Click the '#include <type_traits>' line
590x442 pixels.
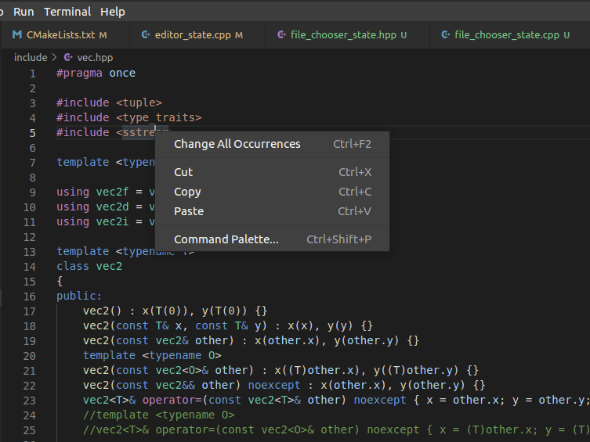[x=129, y=117]
